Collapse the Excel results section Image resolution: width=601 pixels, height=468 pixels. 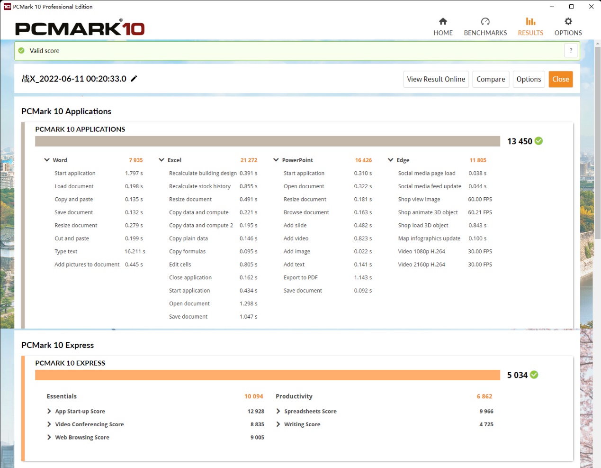161,160
